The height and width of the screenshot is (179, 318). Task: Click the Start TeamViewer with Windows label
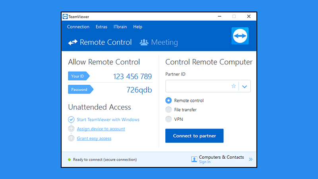(x=108, y=120)
